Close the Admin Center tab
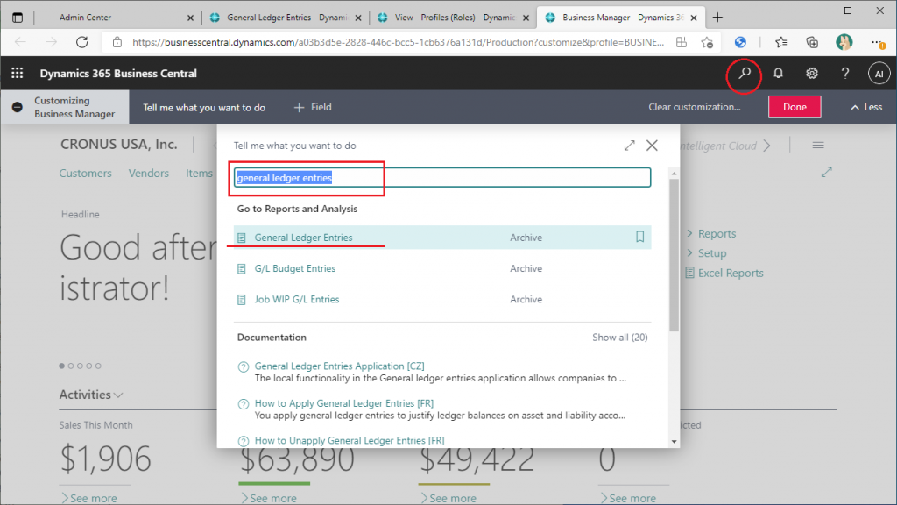Viewport: 897px width, 505px height. 190,18
